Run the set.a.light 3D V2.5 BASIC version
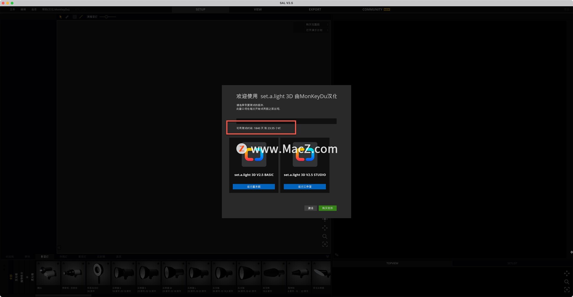The height and width of the screenshot is (297, 573). tap(254, 187)
